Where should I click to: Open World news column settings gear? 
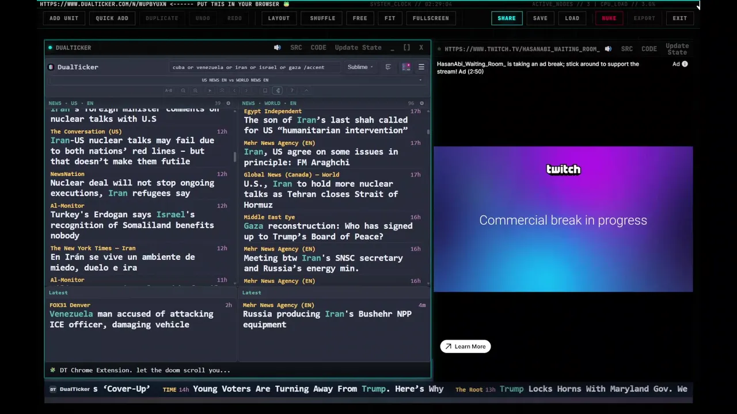(x=421, y=103)
